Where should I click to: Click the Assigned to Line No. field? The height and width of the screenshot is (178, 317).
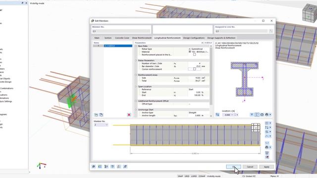coord(241,31)
